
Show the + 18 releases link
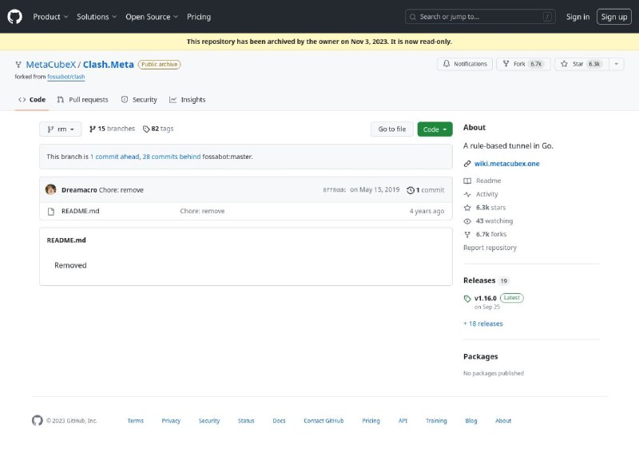tap(483, 324)
